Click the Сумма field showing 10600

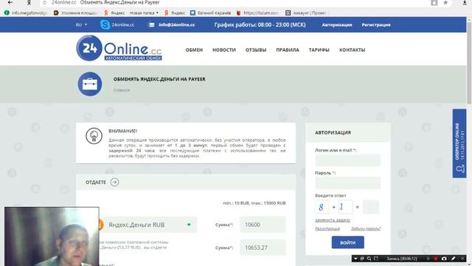tap(263, 225)
